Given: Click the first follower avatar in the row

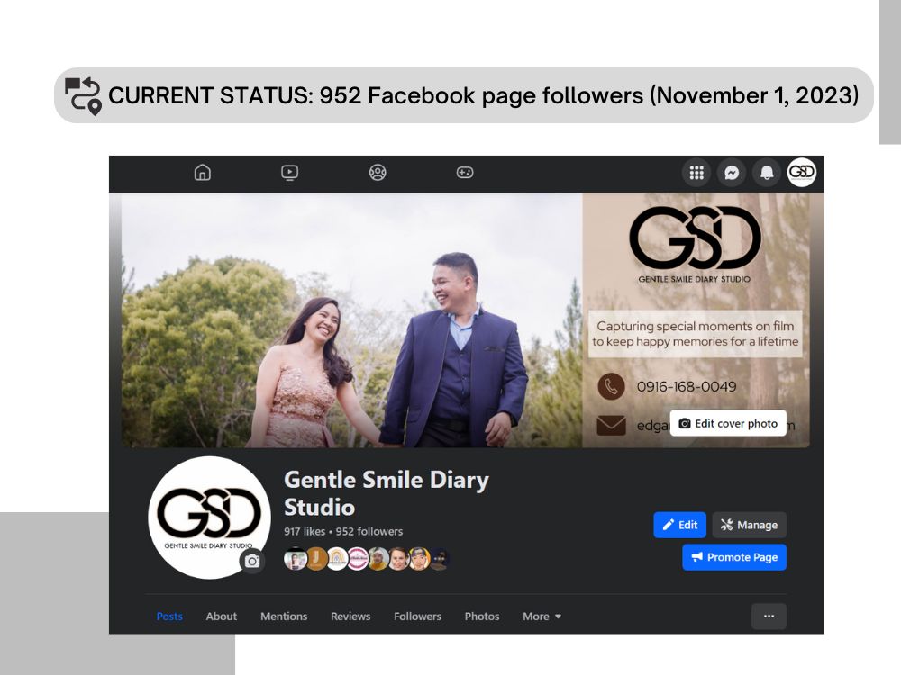Looking at the screenshot, I should click(295, 559).
